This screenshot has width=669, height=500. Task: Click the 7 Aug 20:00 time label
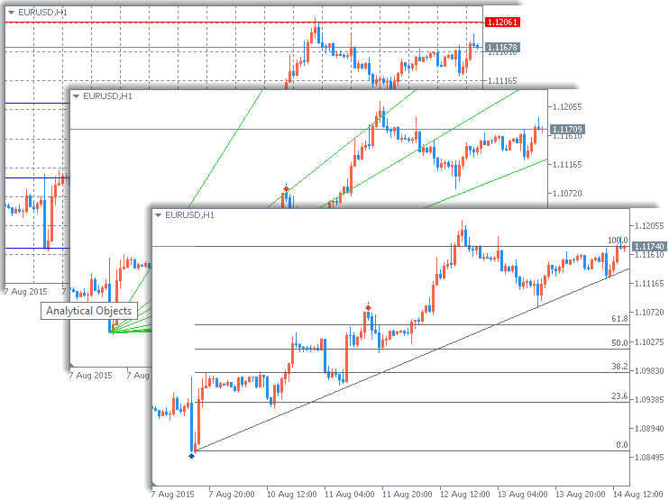231,494
